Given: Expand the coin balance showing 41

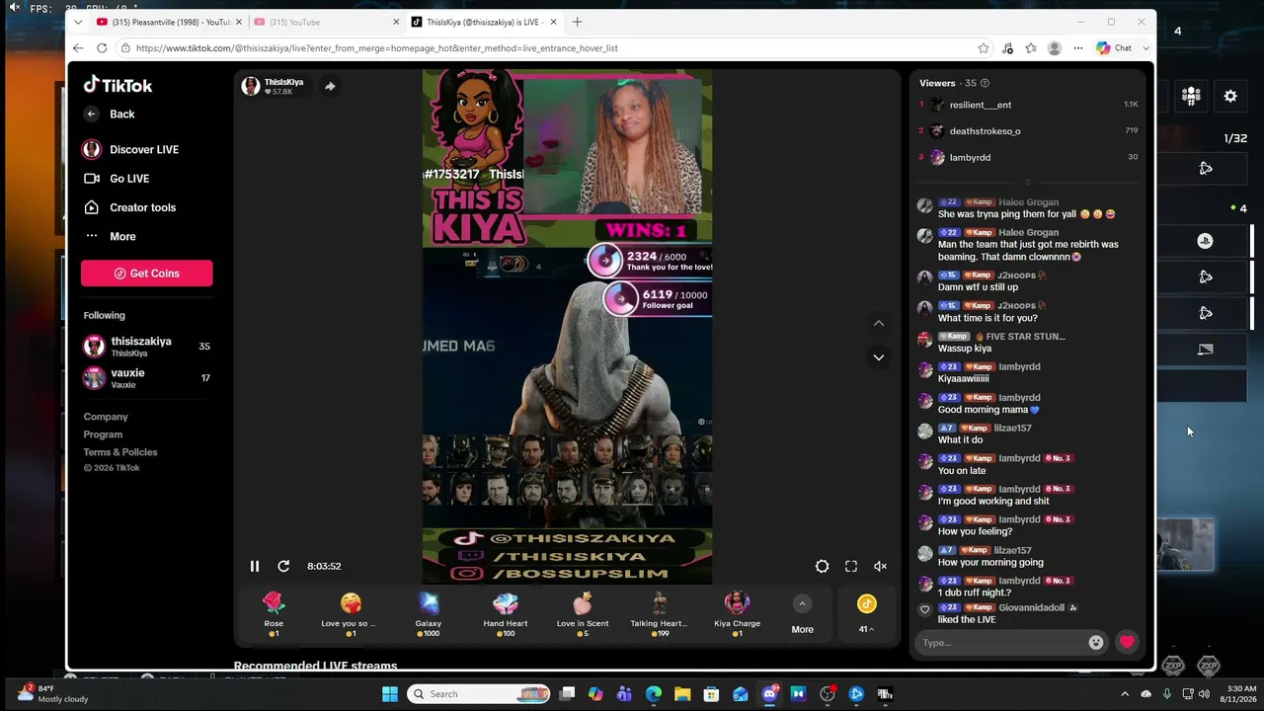Looking at the screenshot, I should (x=866, y=613).
